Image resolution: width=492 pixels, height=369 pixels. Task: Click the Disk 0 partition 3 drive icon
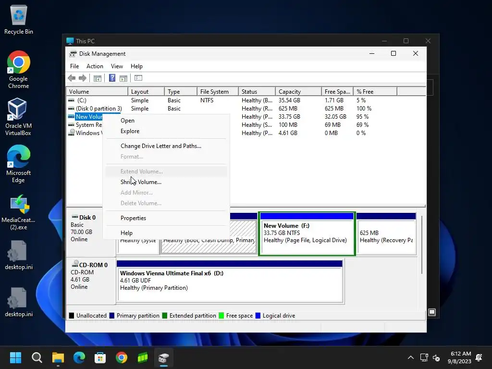coord(72,108)
